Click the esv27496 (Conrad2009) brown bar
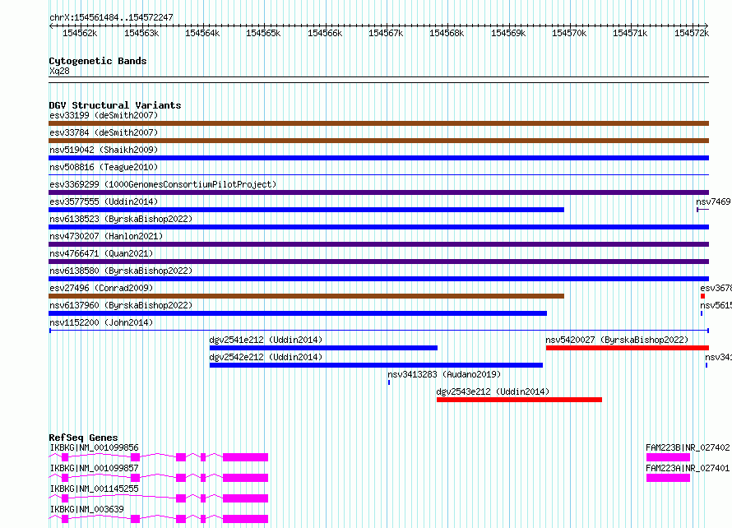 point(306,296)
